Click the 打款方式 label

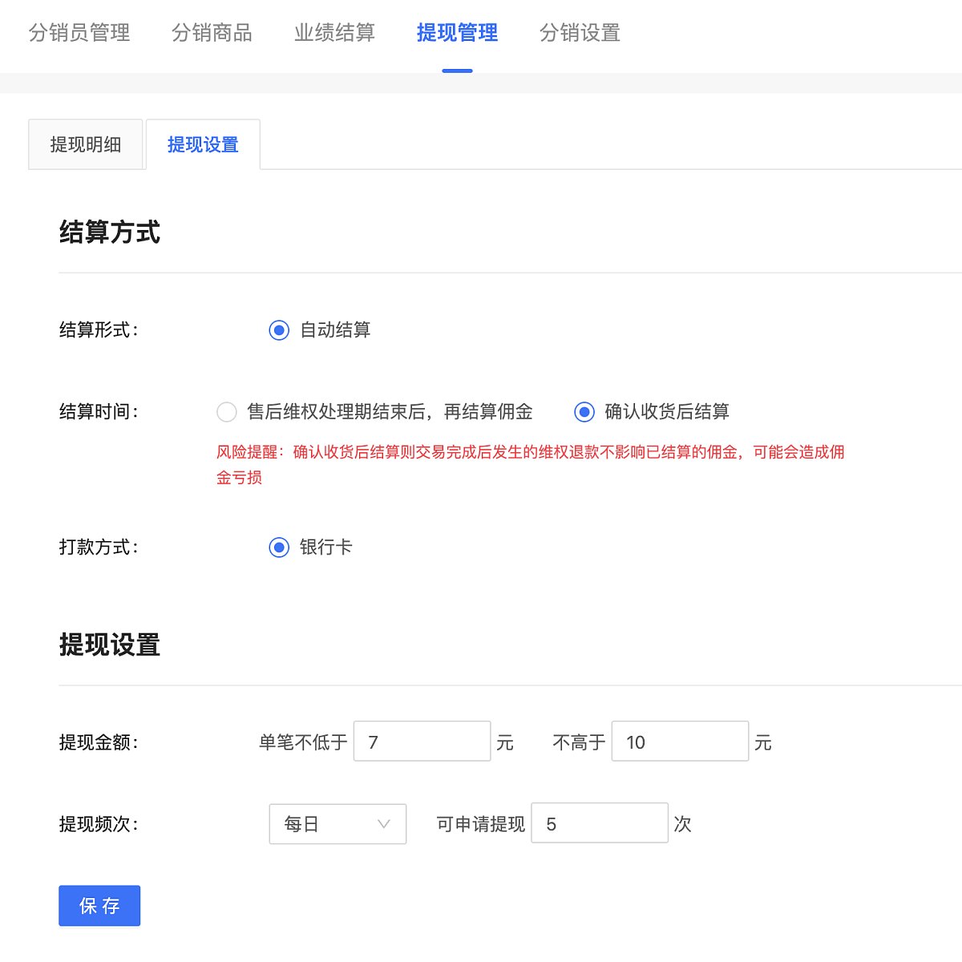(99, 548)
